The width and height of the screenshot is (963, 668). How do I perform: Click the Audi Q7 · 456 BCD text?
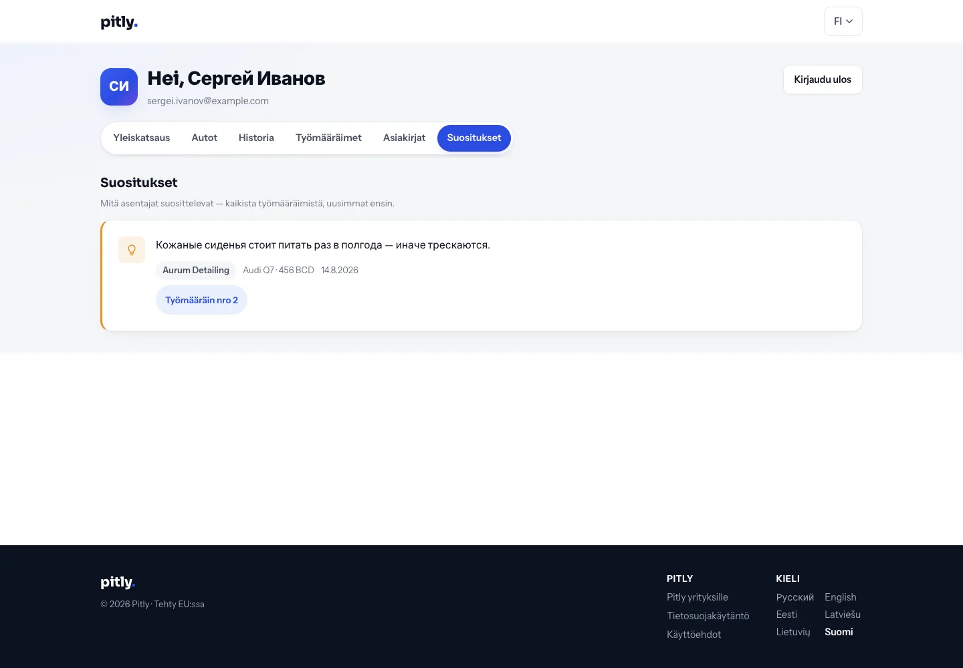tap(278, 270)
